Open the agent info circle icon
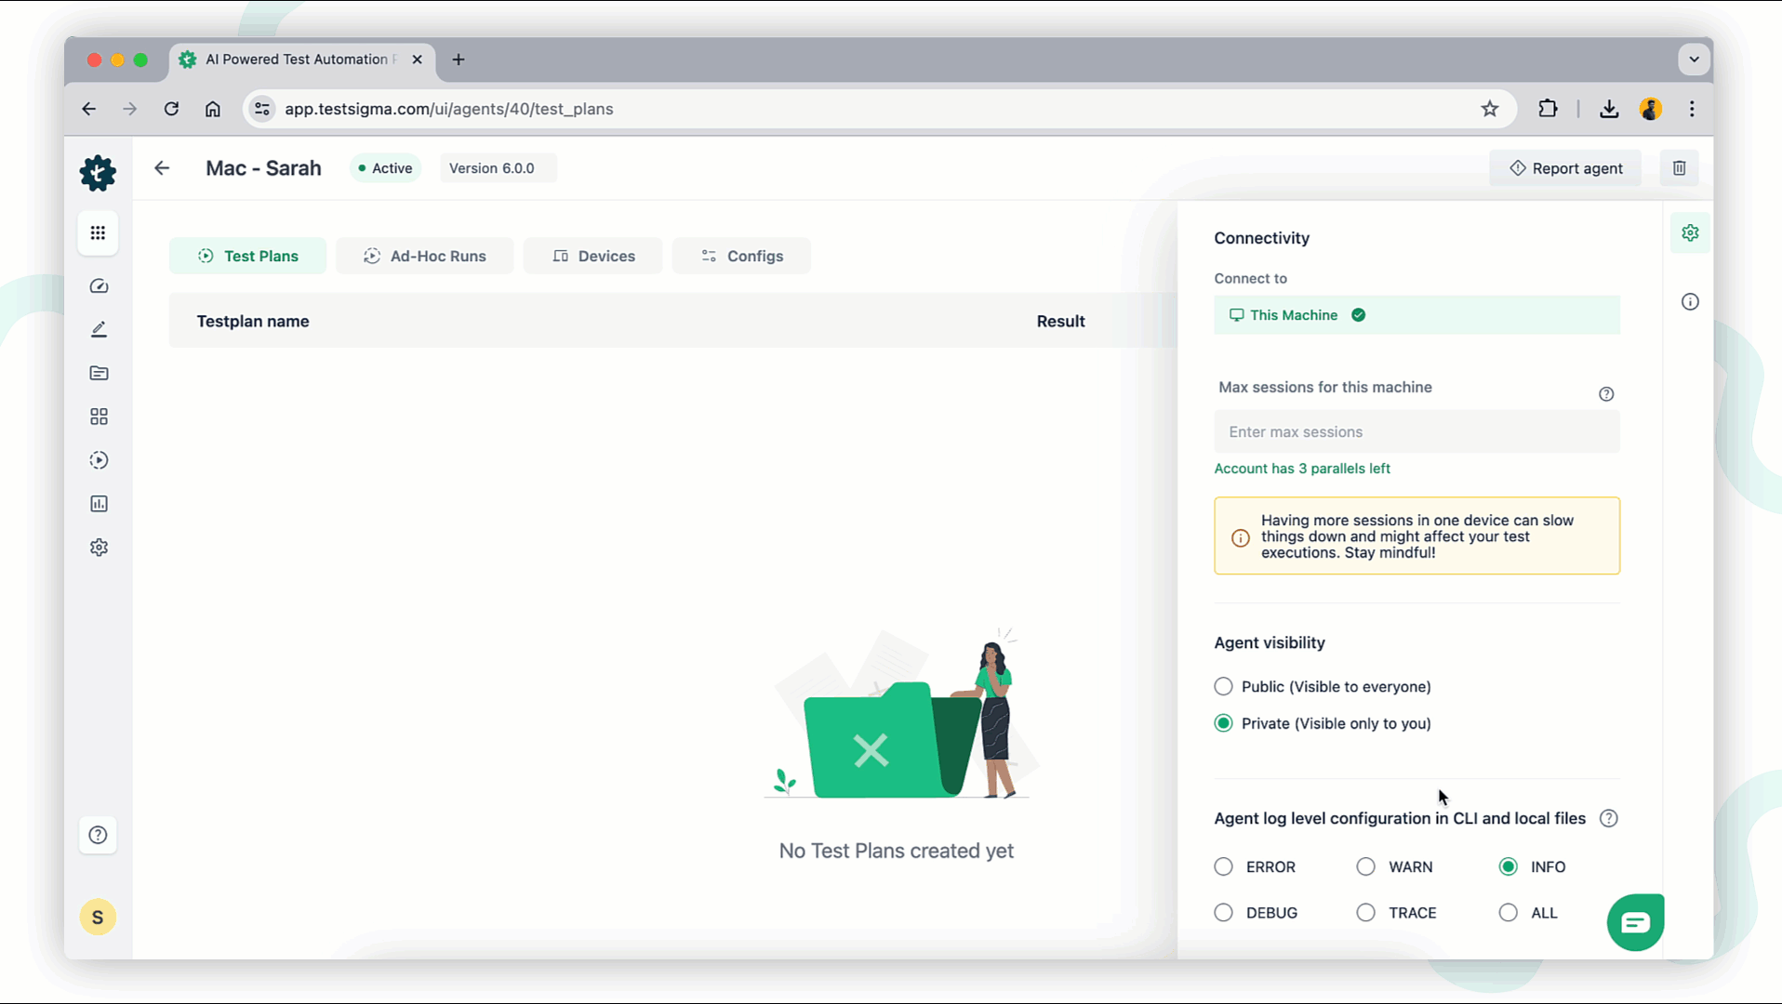 point(1690,302)
